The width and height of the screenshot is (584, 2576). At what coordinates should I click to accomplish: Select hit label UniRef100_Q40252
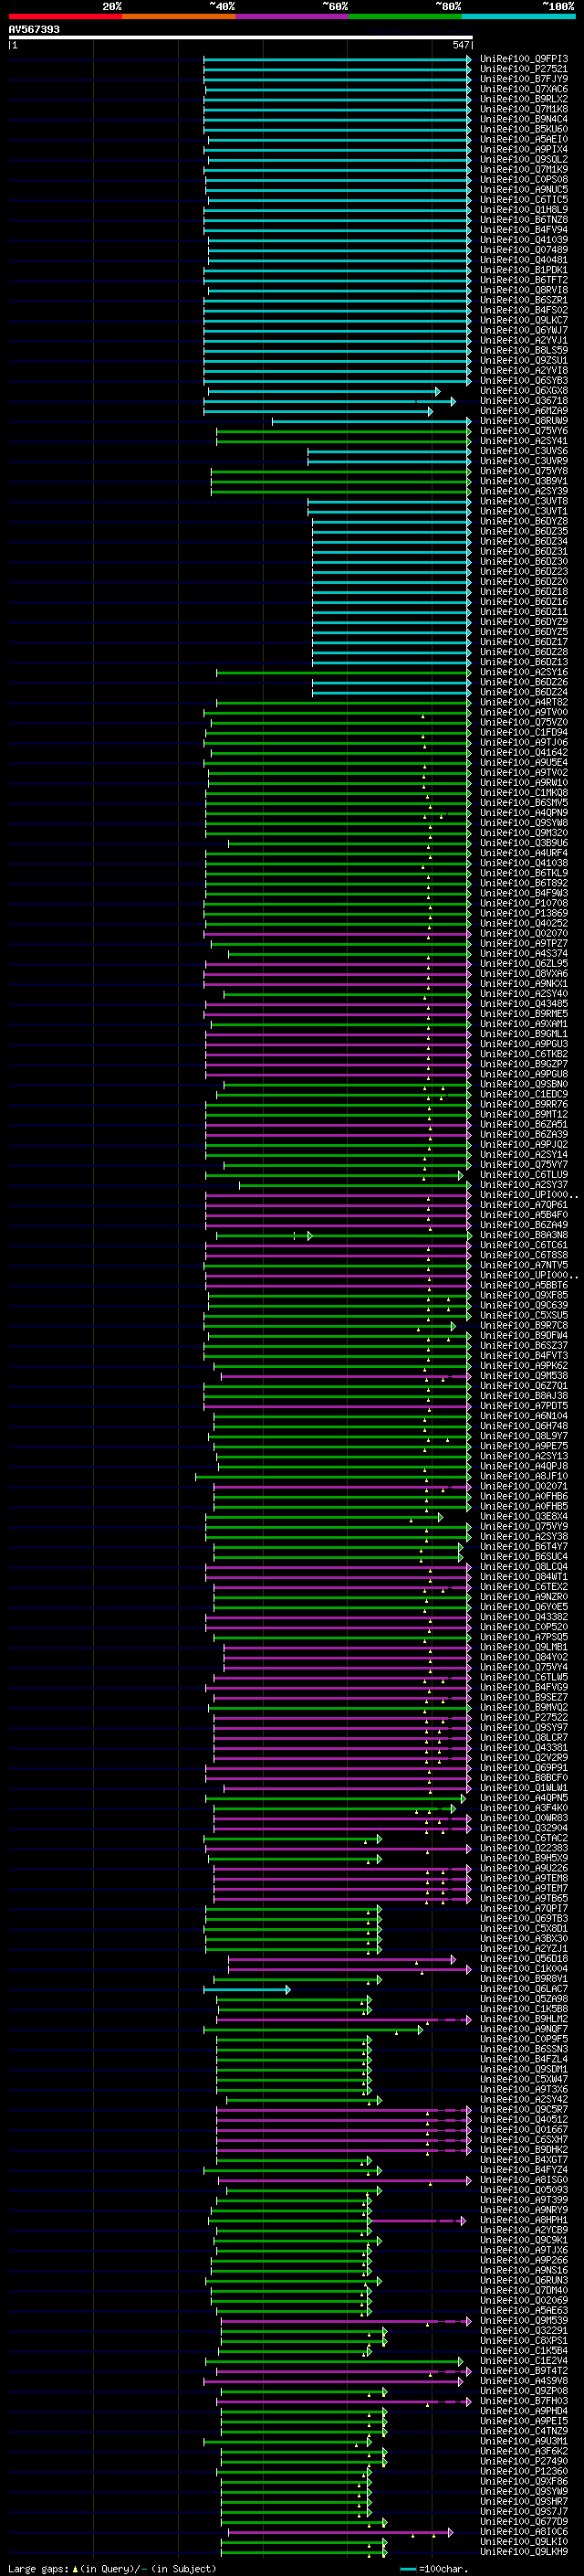click(x=524, y=923)
